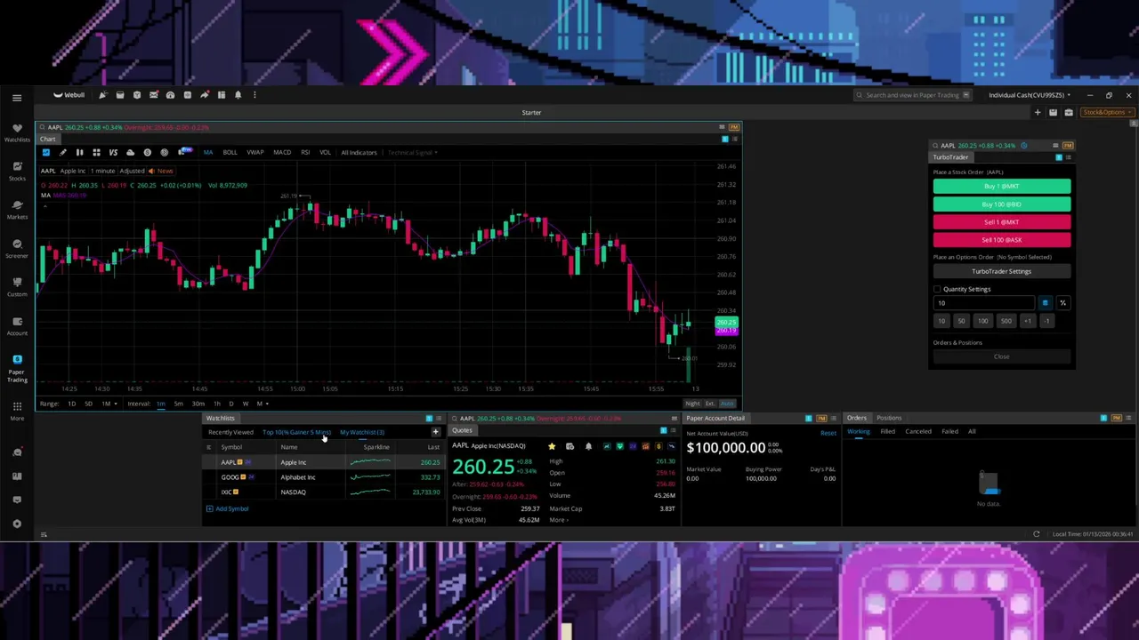Click Add Symbol link in watchlist
Screen dimensions: 1139x640
click(228, 509)
